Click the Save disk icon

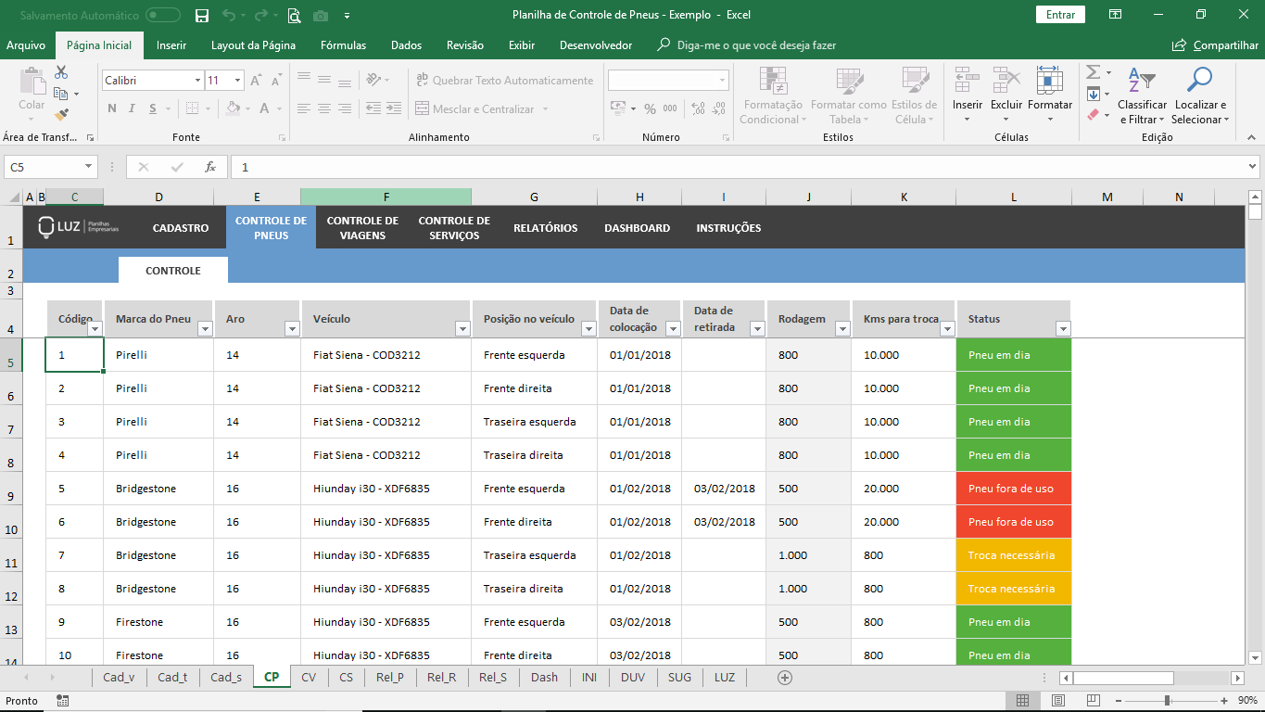tap(202, 15)
